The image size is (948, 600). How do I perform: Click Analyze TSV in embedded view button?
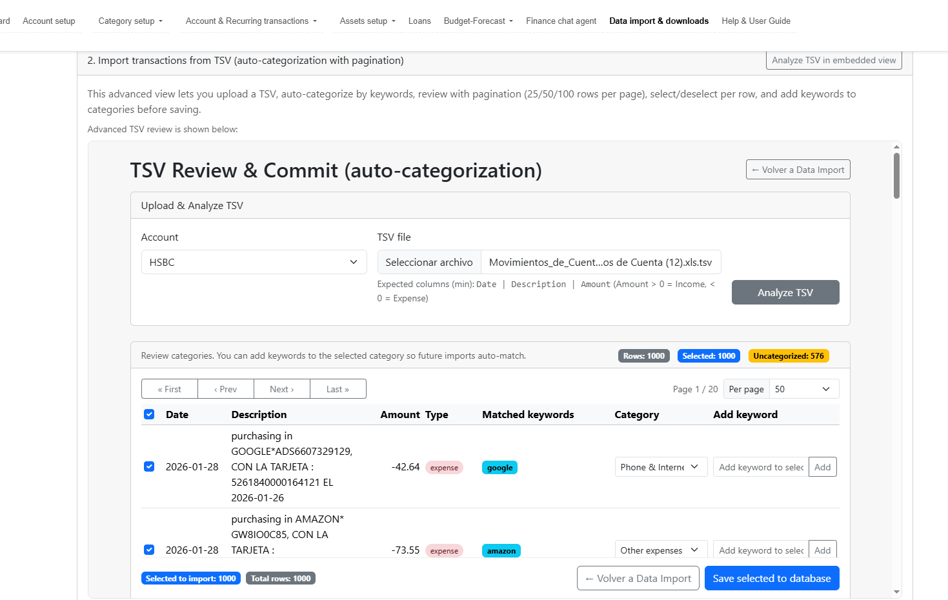834,60
